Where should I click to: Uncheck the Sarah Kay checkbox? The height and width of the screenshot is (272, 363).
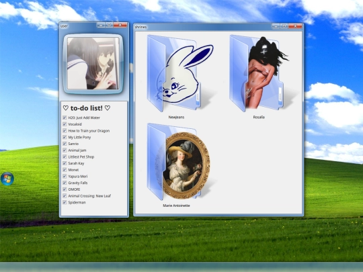point(65,163)
